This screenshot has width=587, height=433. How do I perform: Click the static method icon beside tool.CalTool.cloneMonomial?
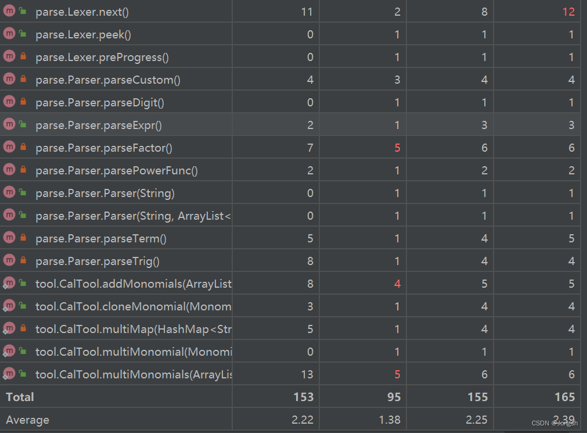[x=9, y=306]
